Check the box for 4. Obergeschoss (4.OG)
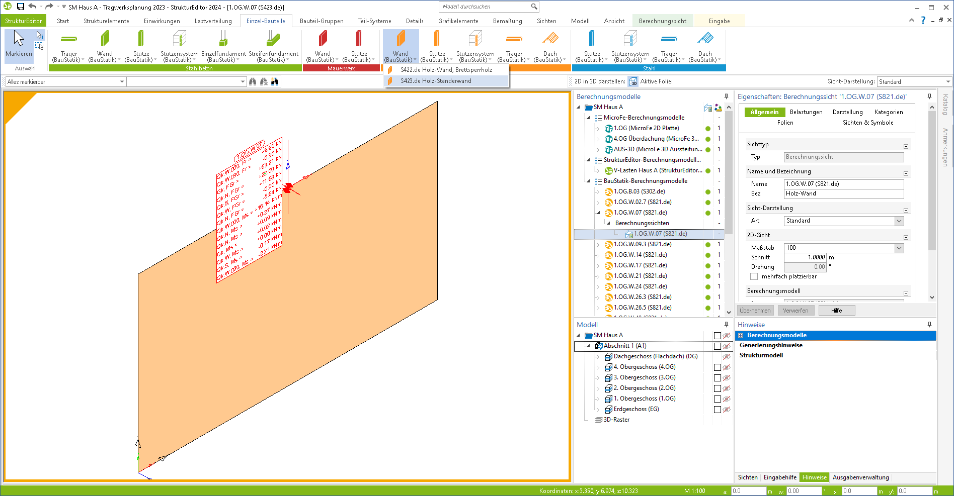The image size is (954, 496). [x=718, y=367]
